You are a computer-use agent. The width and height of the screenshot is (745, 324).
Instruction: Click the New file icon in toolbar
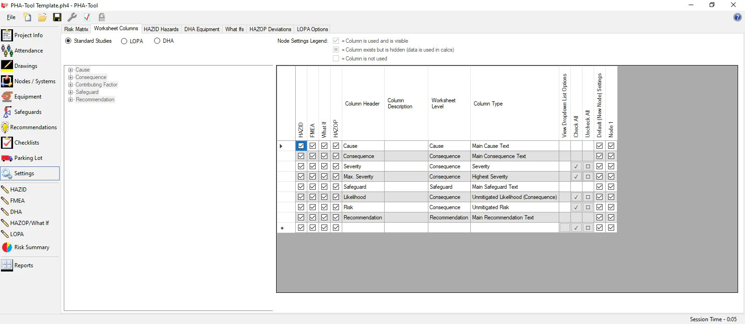27,17
